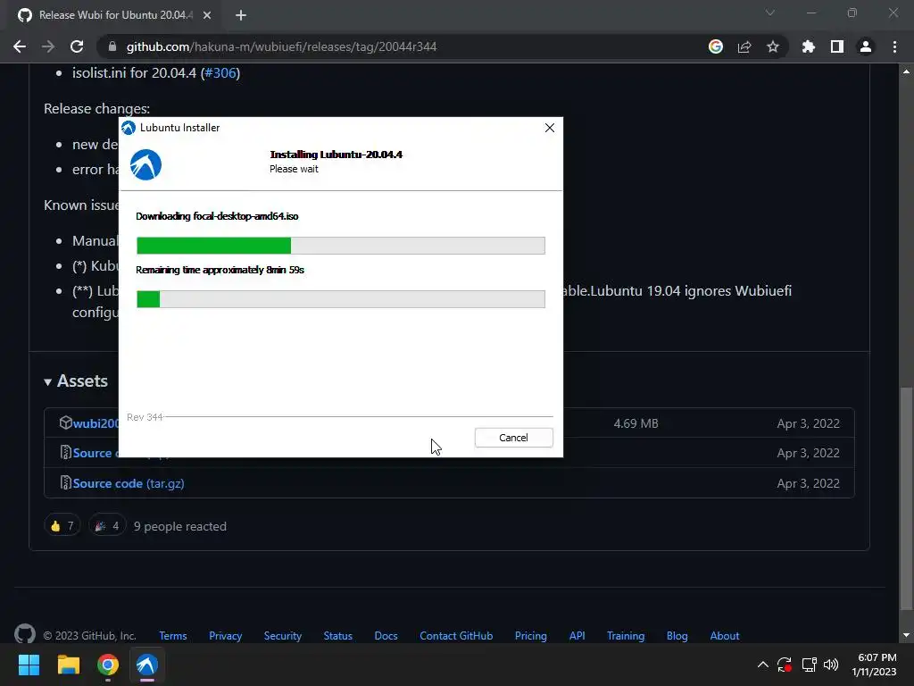Open issue #306 link
The image size is (914, 686).
tap(220, 73)
